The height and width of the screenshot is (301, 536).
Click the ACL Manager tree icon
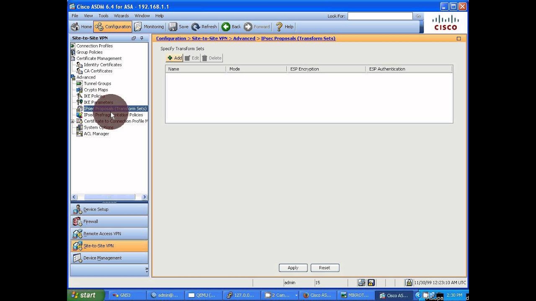(80, 134)
